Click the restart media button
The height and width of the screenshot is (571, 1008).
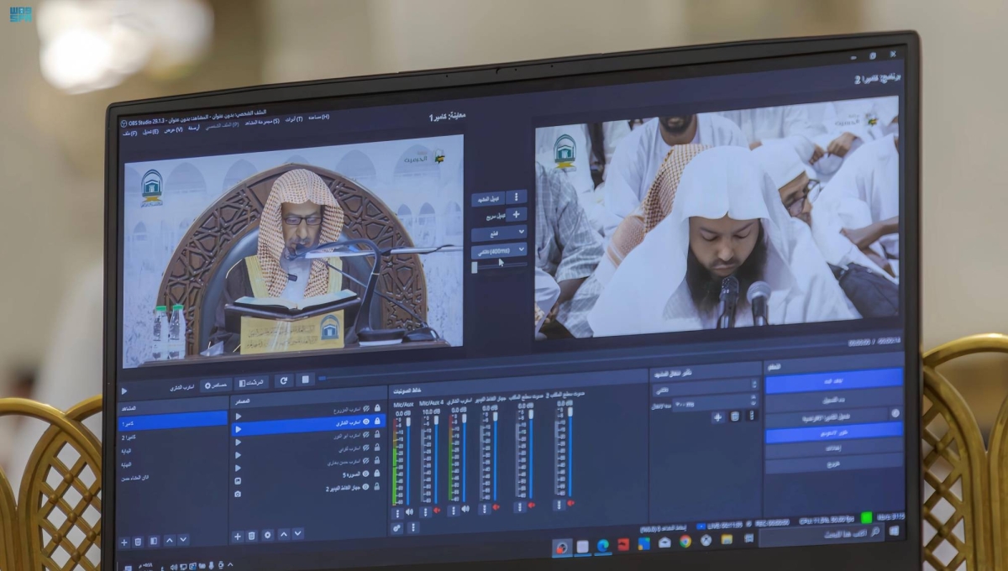284,380
